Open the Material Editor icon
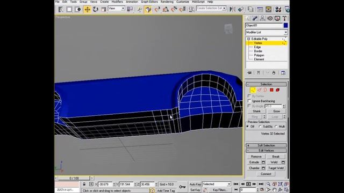This screenshot has height=193, width=344. click(x=278, y=9)
